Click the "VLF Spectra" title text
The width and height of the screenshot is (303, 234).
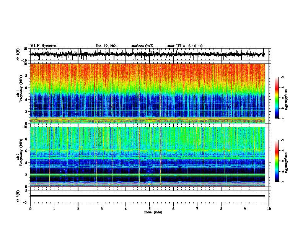[43, 46]
